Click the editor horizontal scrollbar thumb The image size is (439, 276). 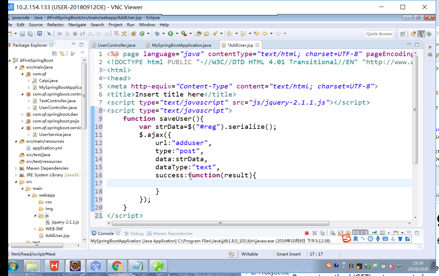220,223
